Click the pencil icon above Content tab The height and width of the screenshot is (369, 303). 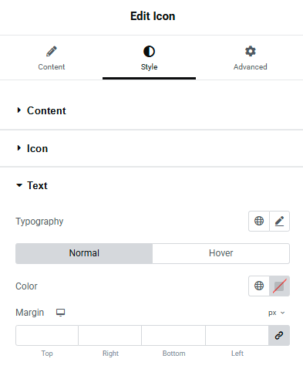tap(52, 51)
